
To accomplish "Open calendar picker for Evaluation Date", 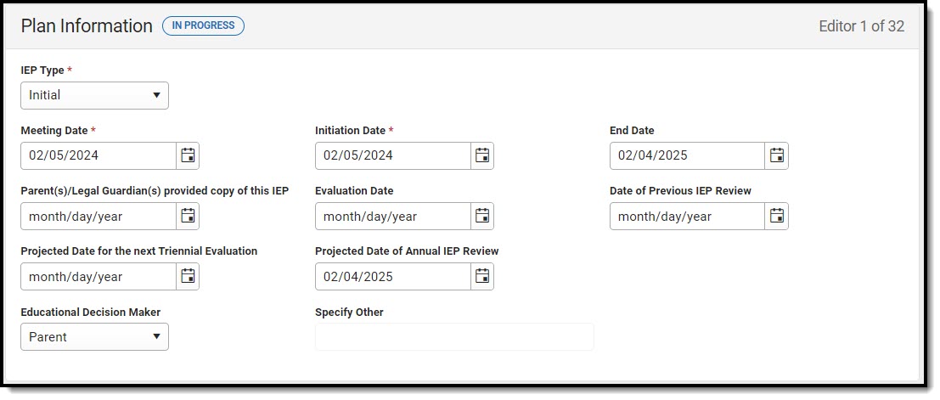I will [482, 216].
